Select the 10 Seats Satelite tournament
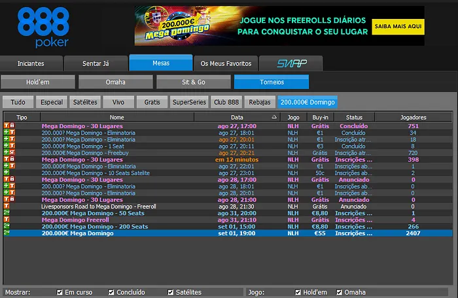This screenshot has width=458, height=298. coord(228,173)
